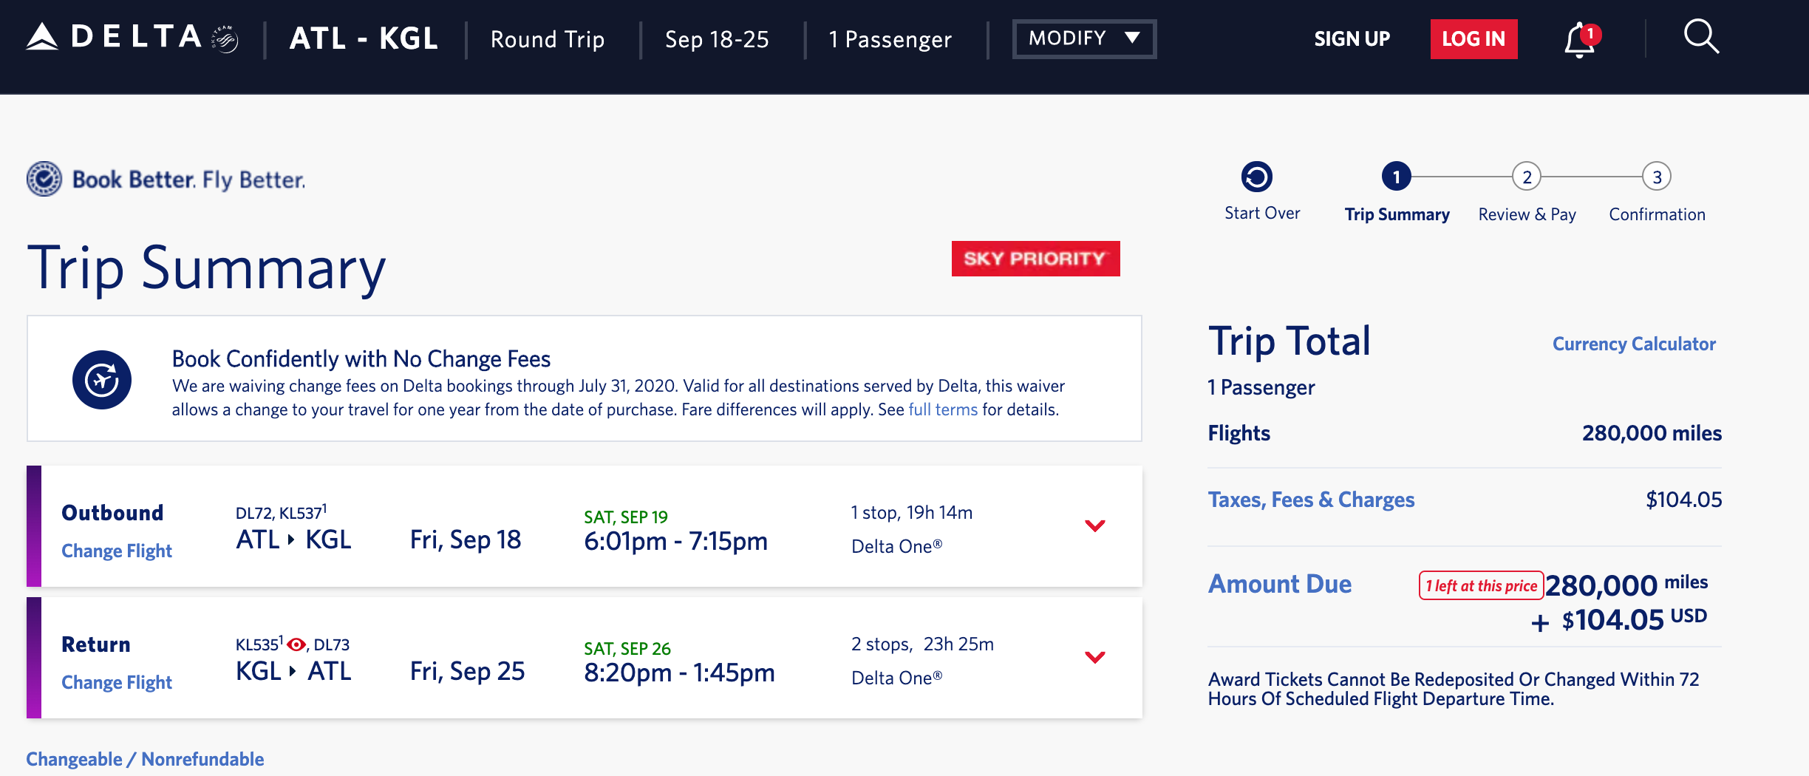Screen dimensions: 1809x776
Task: Click the Start Over circular arrow icon
Action: (1256, 177)
